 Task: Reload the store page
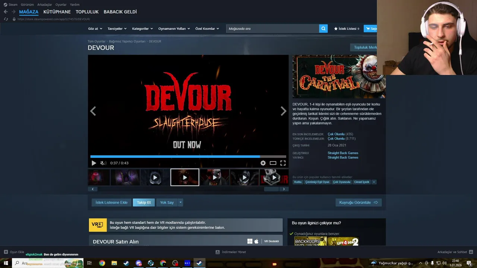click(6, 19)
